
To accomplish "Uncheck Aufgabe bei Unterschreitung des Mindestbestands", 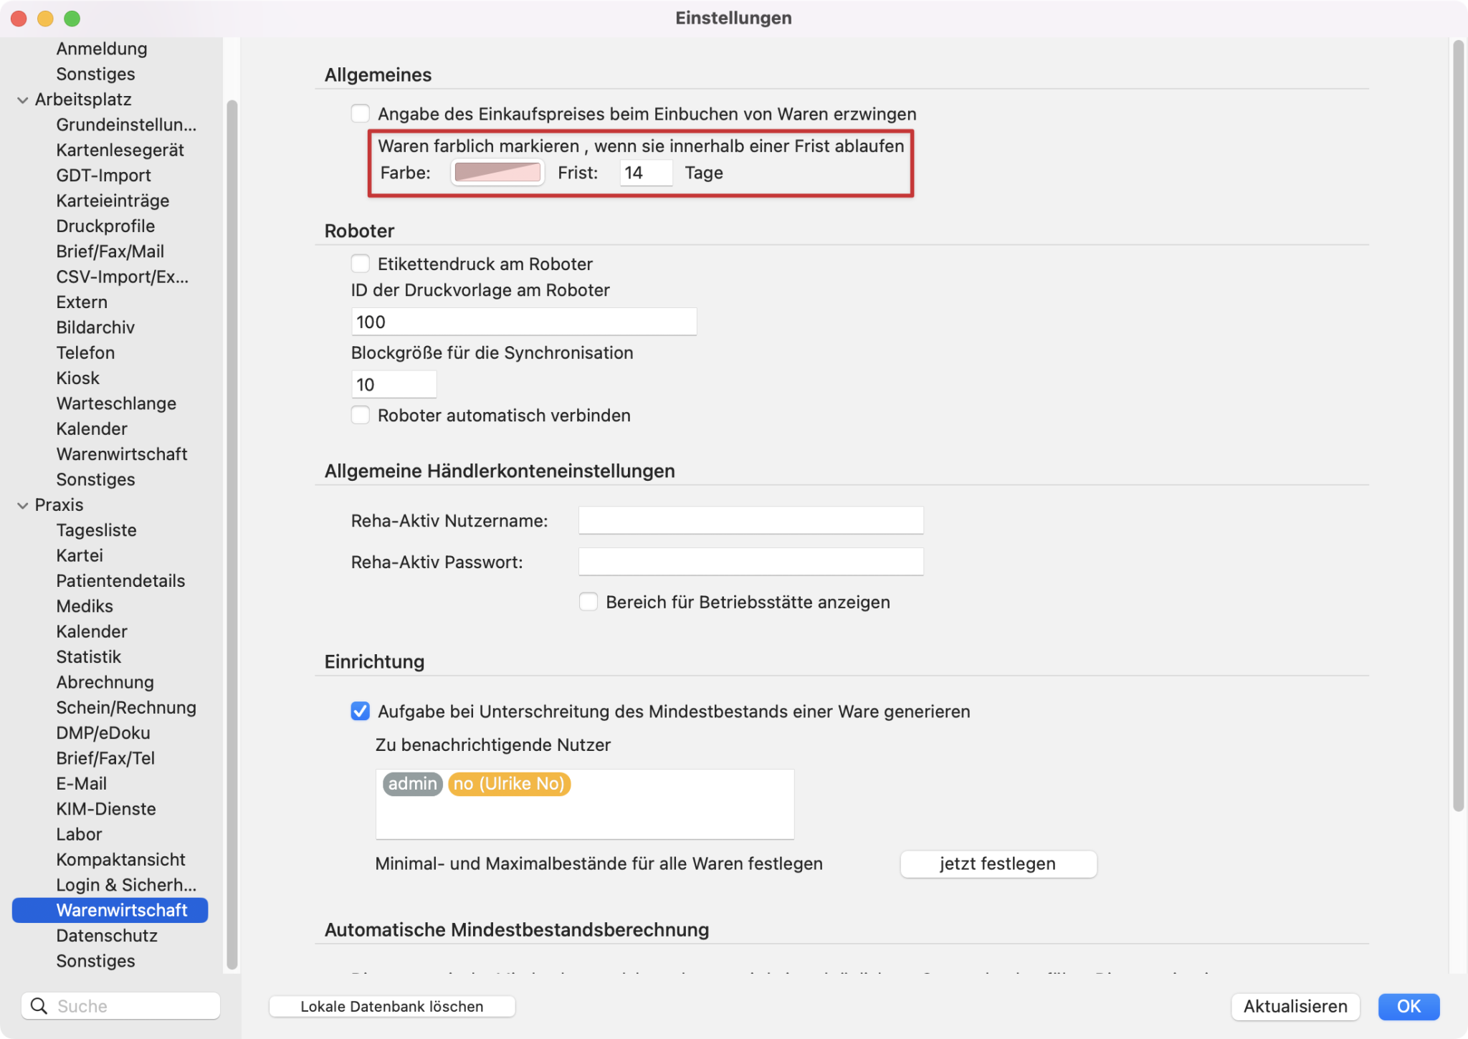I will coord(360,711).
